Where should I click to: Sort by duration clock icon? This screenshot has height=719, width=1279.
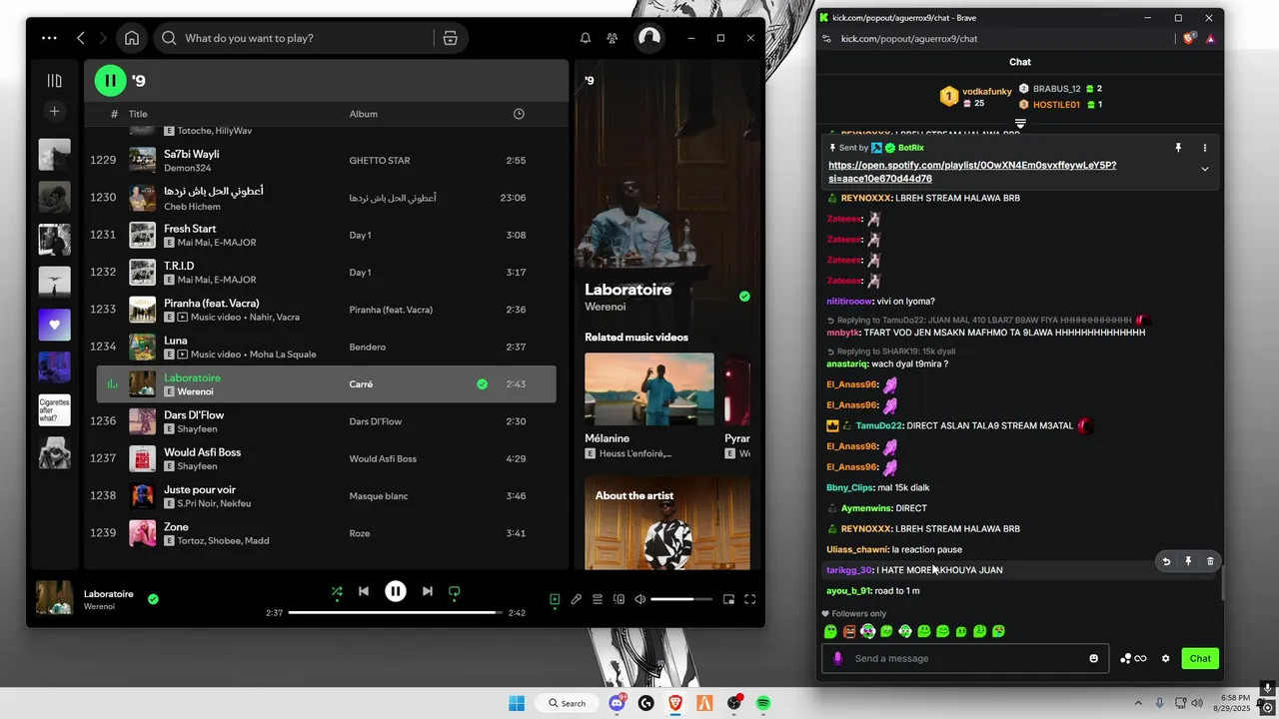tap(519, 114)
